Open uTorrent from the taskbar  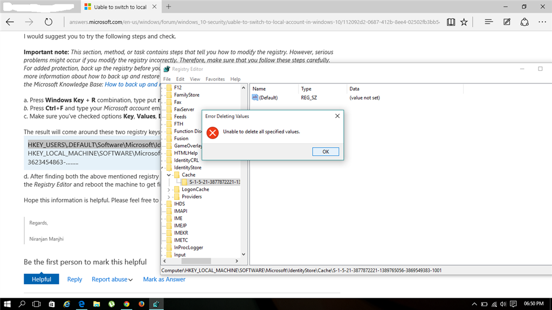[112, 304]
